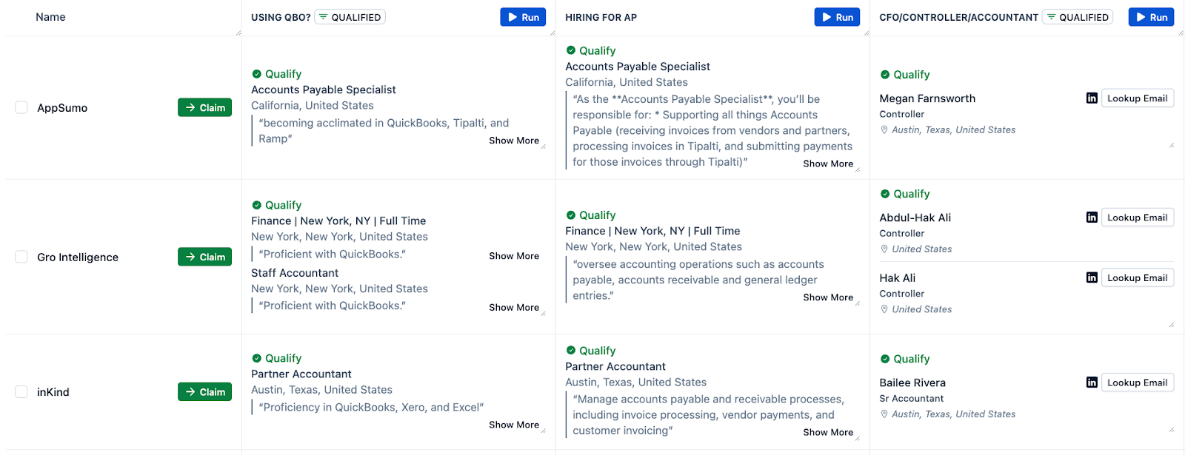Claim the inKind company
The height and width of the screenshot is (455, 1185).
pyautogui.click(x=204, y=391)
